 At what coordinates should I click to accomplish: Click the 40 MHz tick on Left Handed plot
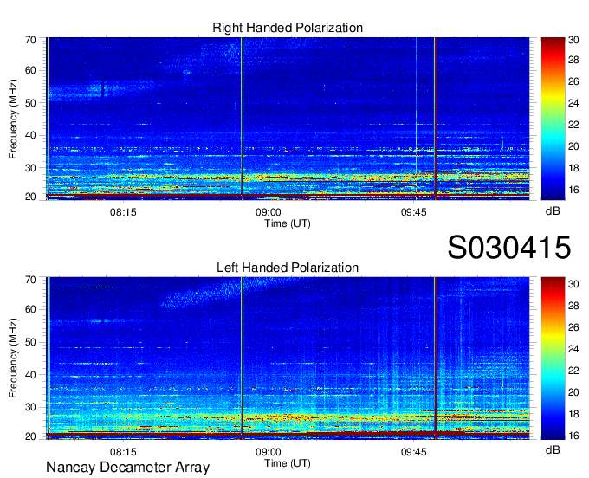[30, 375]
